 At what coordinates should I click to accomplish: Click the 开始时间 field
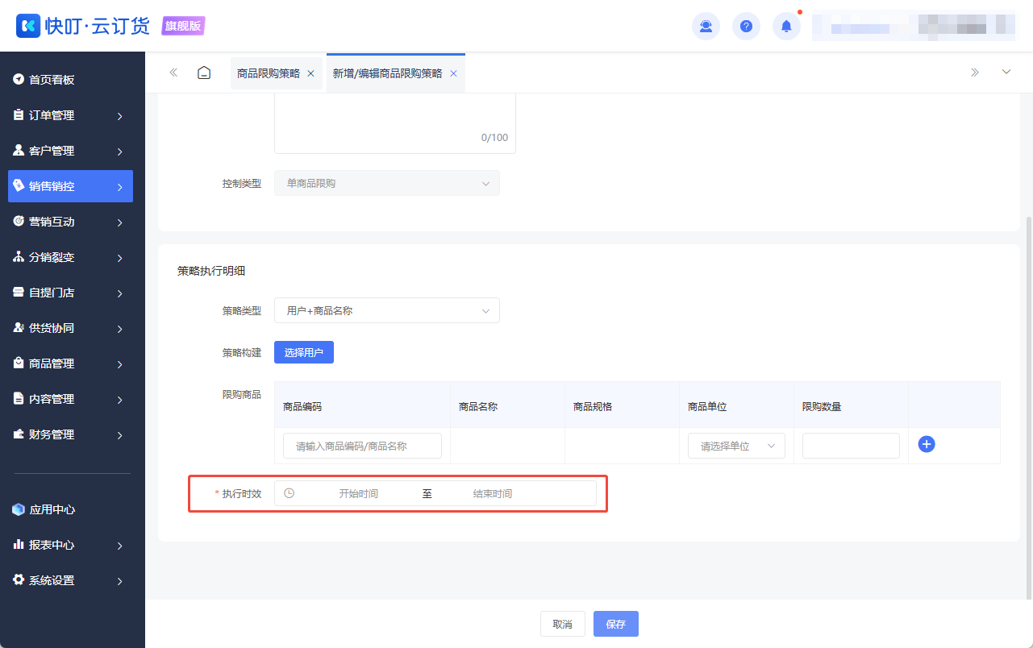click(x=358, y=493)
